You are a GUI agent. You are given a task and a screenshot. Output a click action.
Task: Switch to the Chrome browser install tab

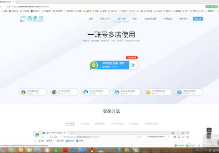point(117,124)
